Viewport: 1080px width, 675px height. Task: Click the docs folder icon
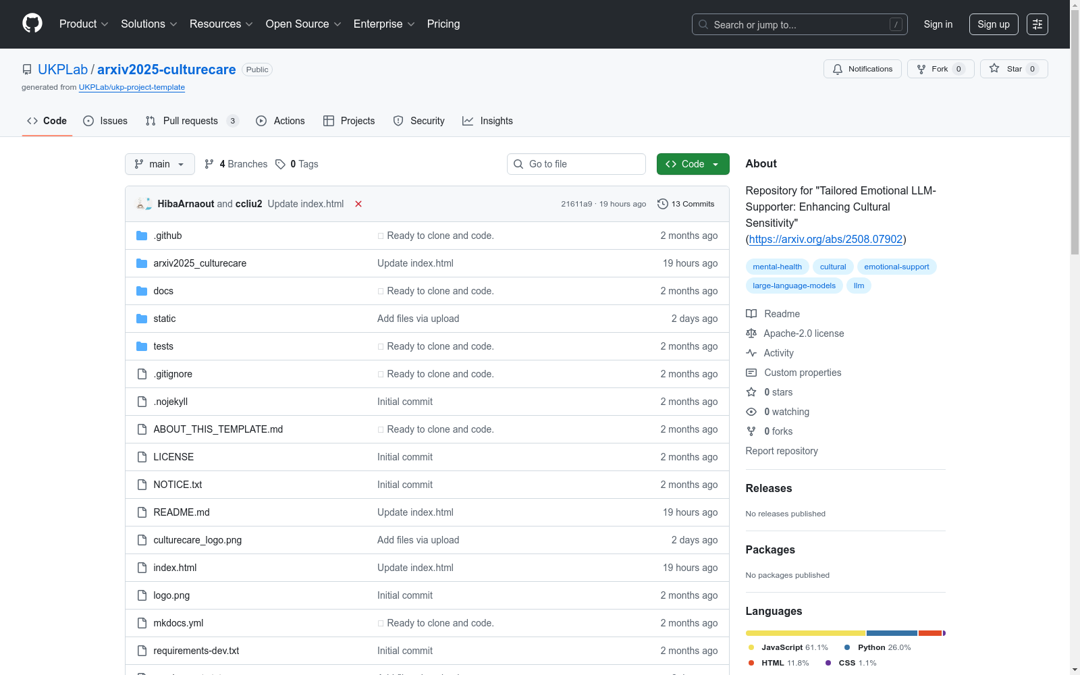142,291
